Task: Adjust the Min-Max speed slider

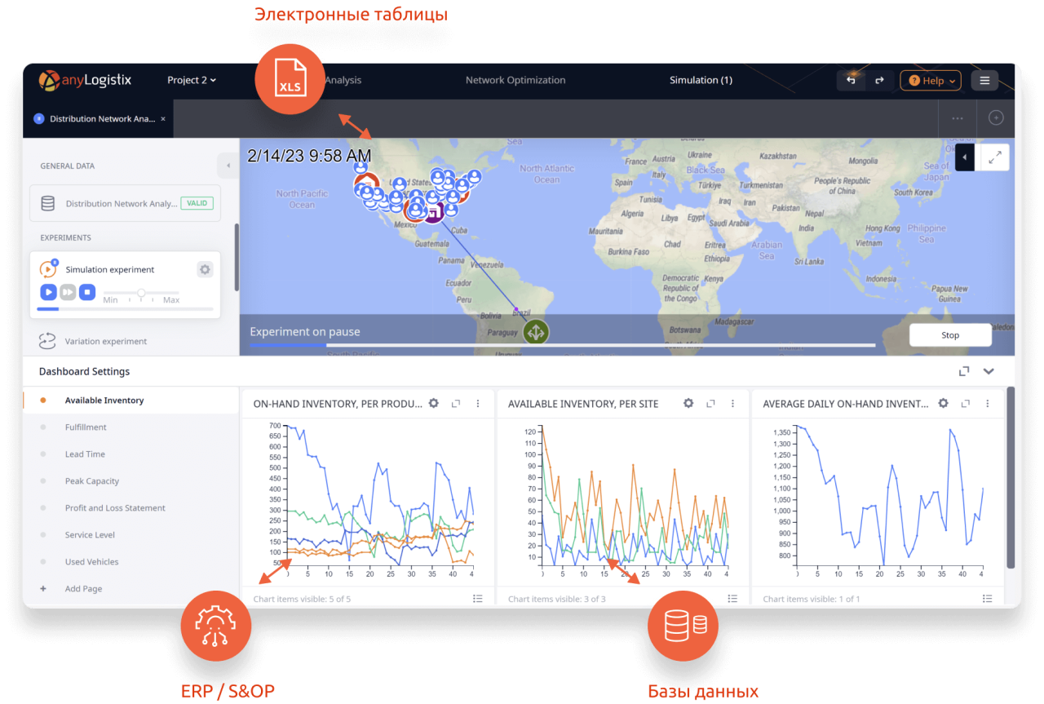Action: (141, 292)
